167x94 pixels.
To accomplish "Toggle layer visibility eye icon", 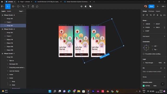I will click(165, 63).
